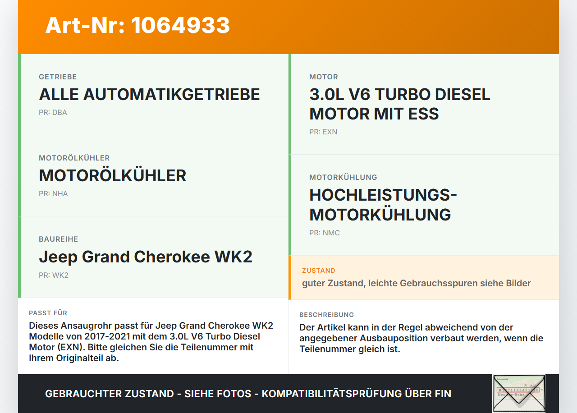Click the PASST FÜR label
This screenshot has width=577, height=413.
(48, 313)
